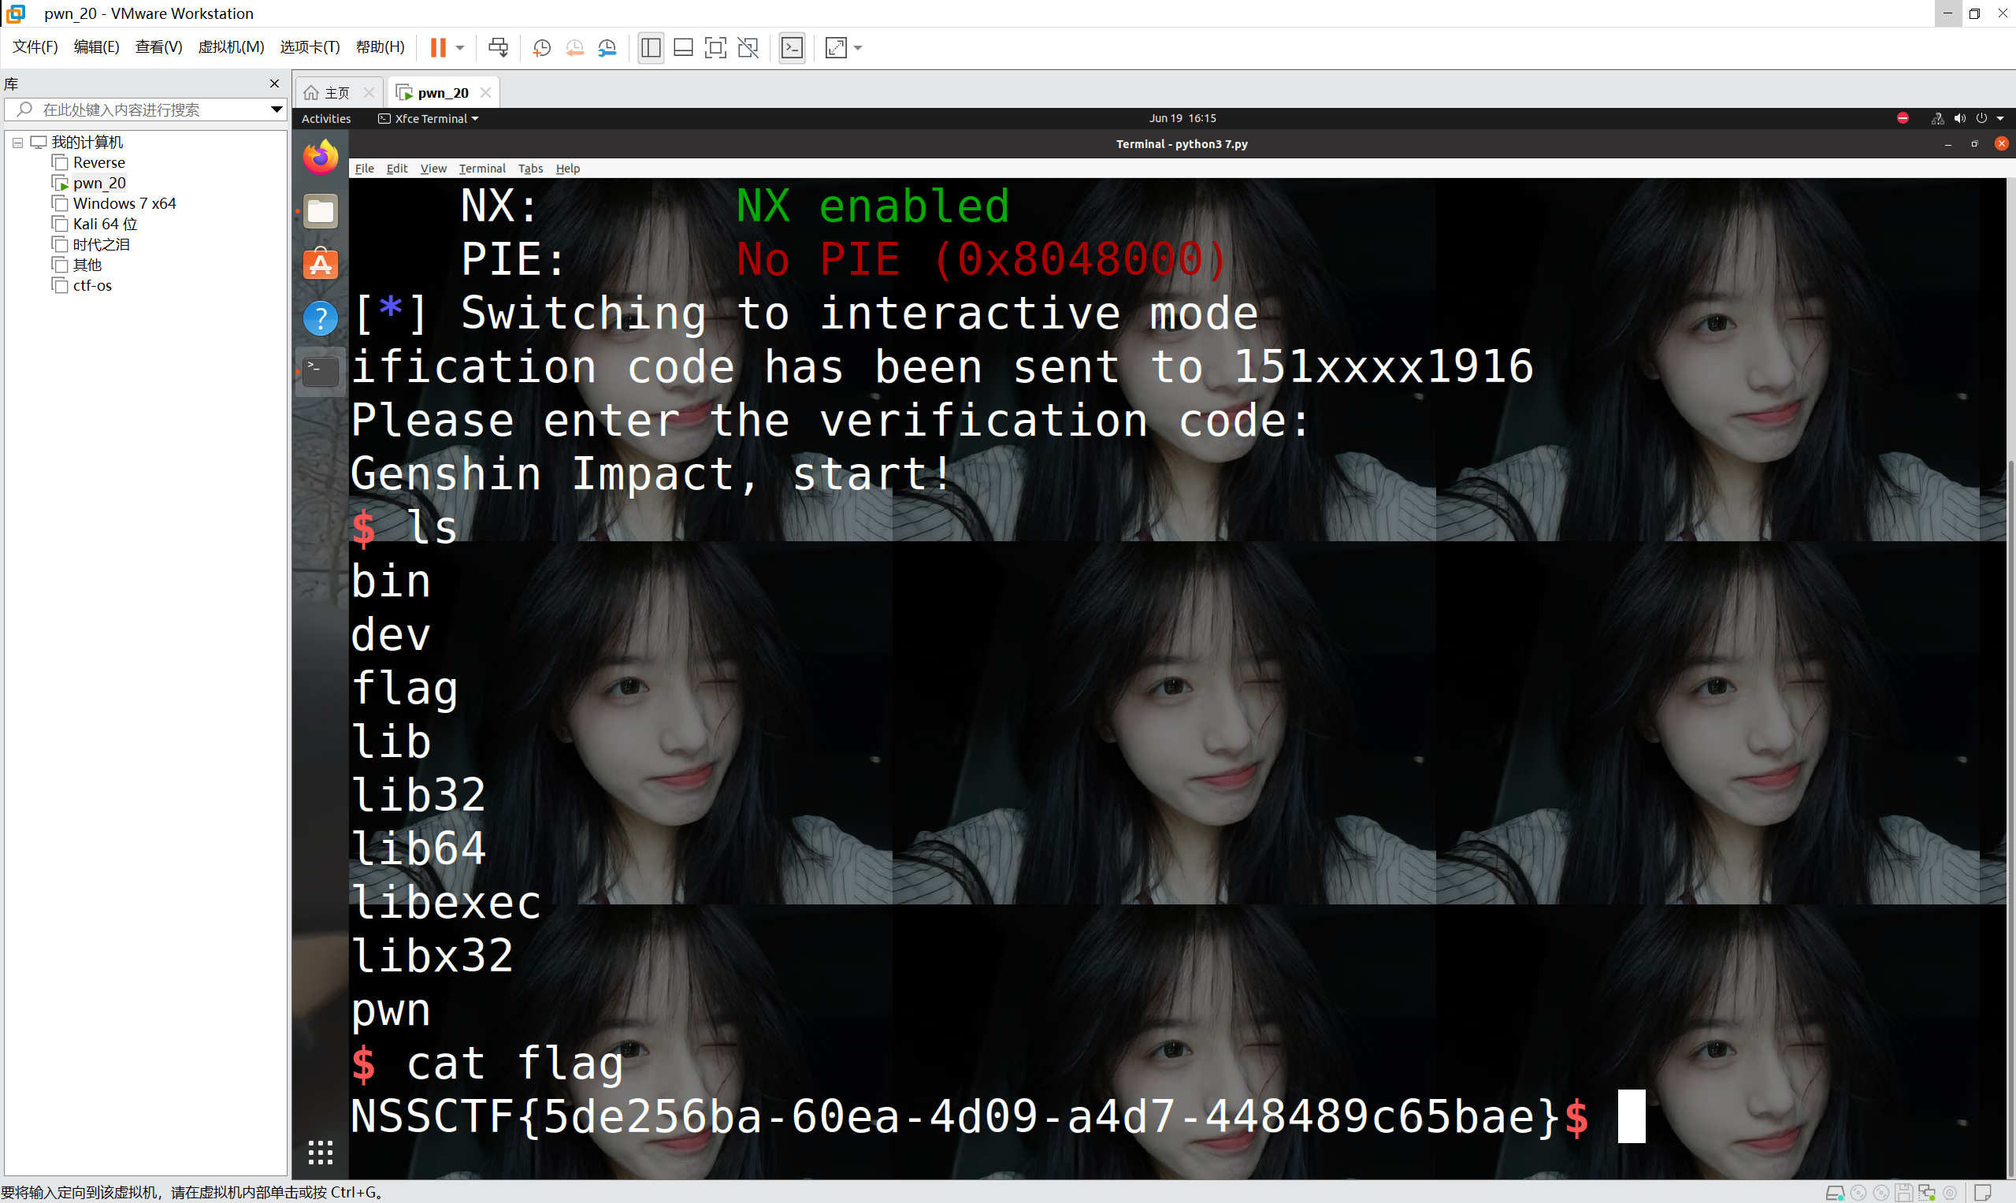Click the webcam device status bar icon
Image resolution: width=2016 pixels, height=1203 pixels.
(x=1950, y=1193)
